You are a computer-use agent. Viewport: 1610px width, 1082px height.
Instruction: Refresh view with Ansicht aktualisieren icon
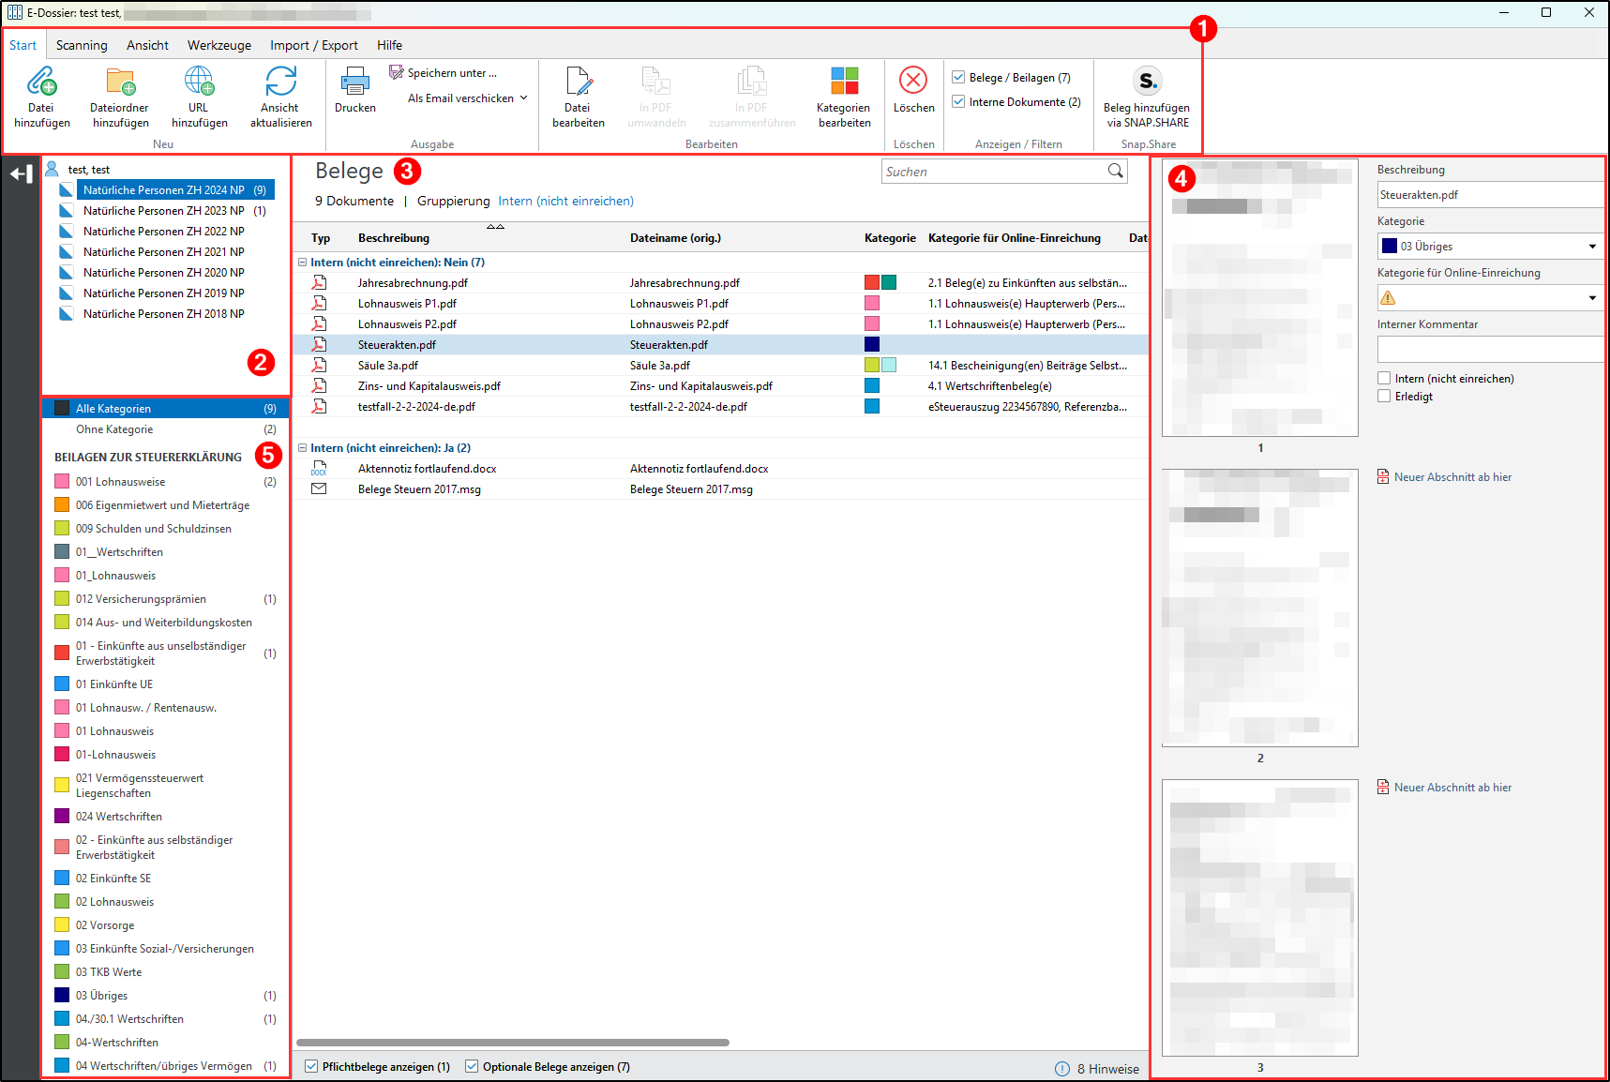[x=280, y=82]
